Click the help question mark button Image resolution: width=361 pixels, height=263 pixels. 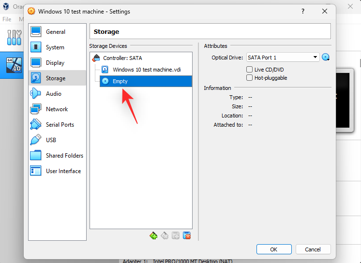pos(303,11)
